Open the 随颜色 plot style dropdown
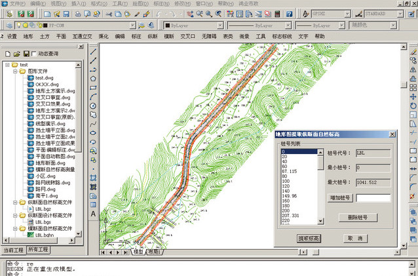Image resolution: width=418 pixels, height=276 pixels. (x=393, y=26)
